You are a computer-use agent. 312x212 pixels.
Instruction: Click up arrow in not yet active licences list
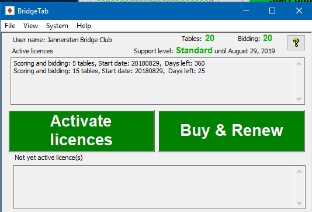[299, 172]
